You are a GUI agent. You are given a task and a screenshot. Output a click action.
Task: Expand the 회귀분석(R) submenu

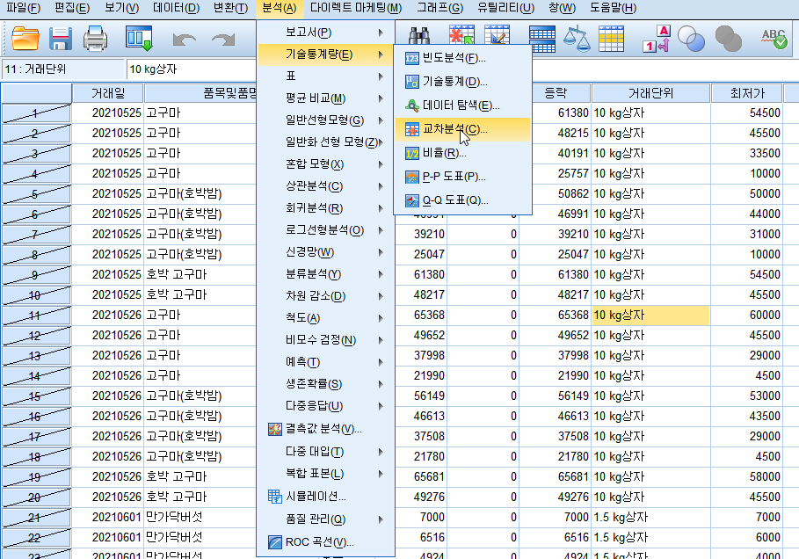pos(325,208)
